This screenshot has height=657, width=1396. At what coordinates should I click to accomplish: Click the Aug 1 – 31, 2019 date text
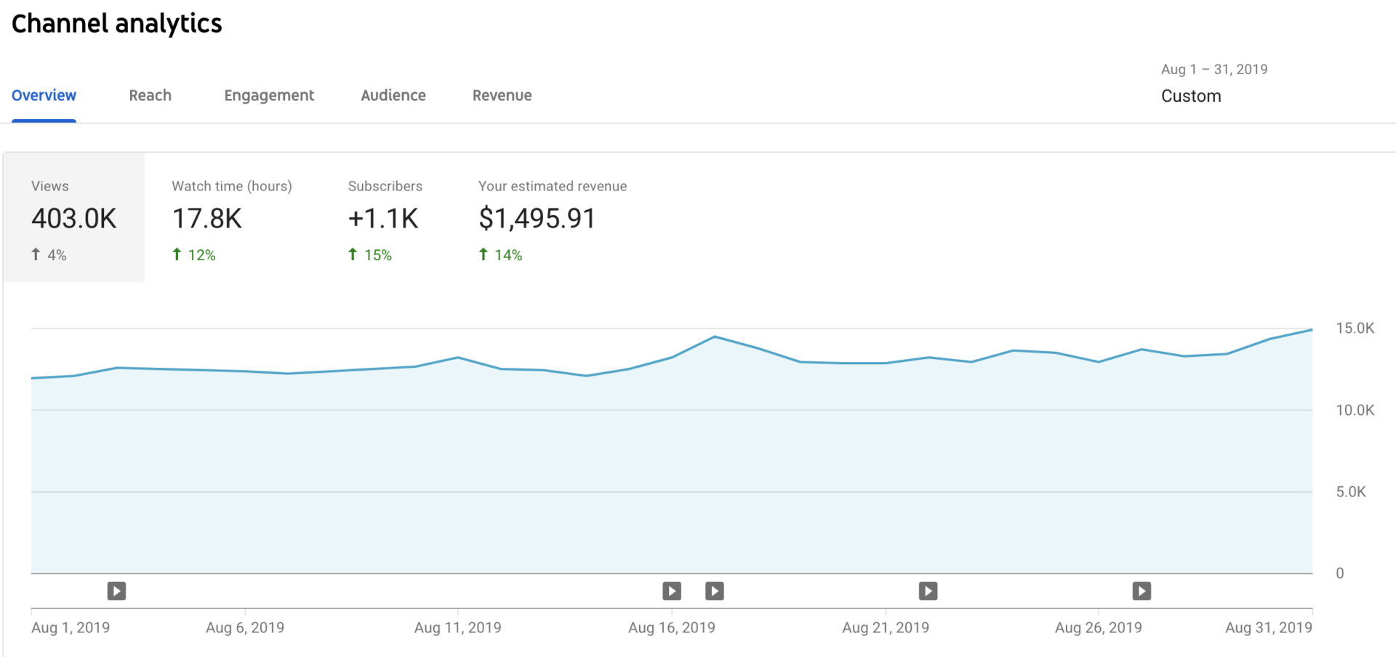1214,69
